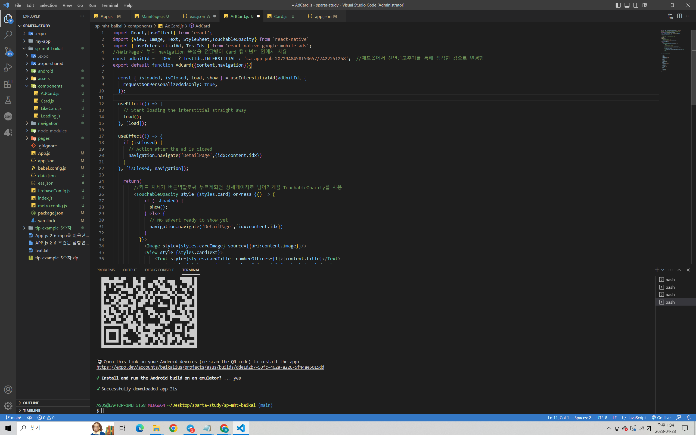
Task: Click the sync changes cloud icon in status bar
Action: click(29, 418)
